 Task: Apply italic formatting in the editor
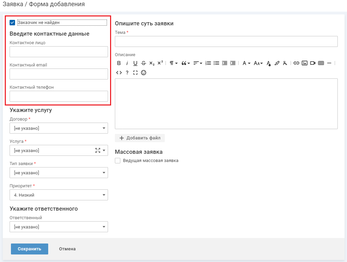pos(127,63)
